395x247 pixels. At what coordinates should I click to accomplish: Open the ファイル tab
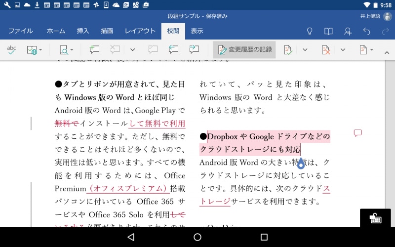pyautogui.click(x=20, y=31)
